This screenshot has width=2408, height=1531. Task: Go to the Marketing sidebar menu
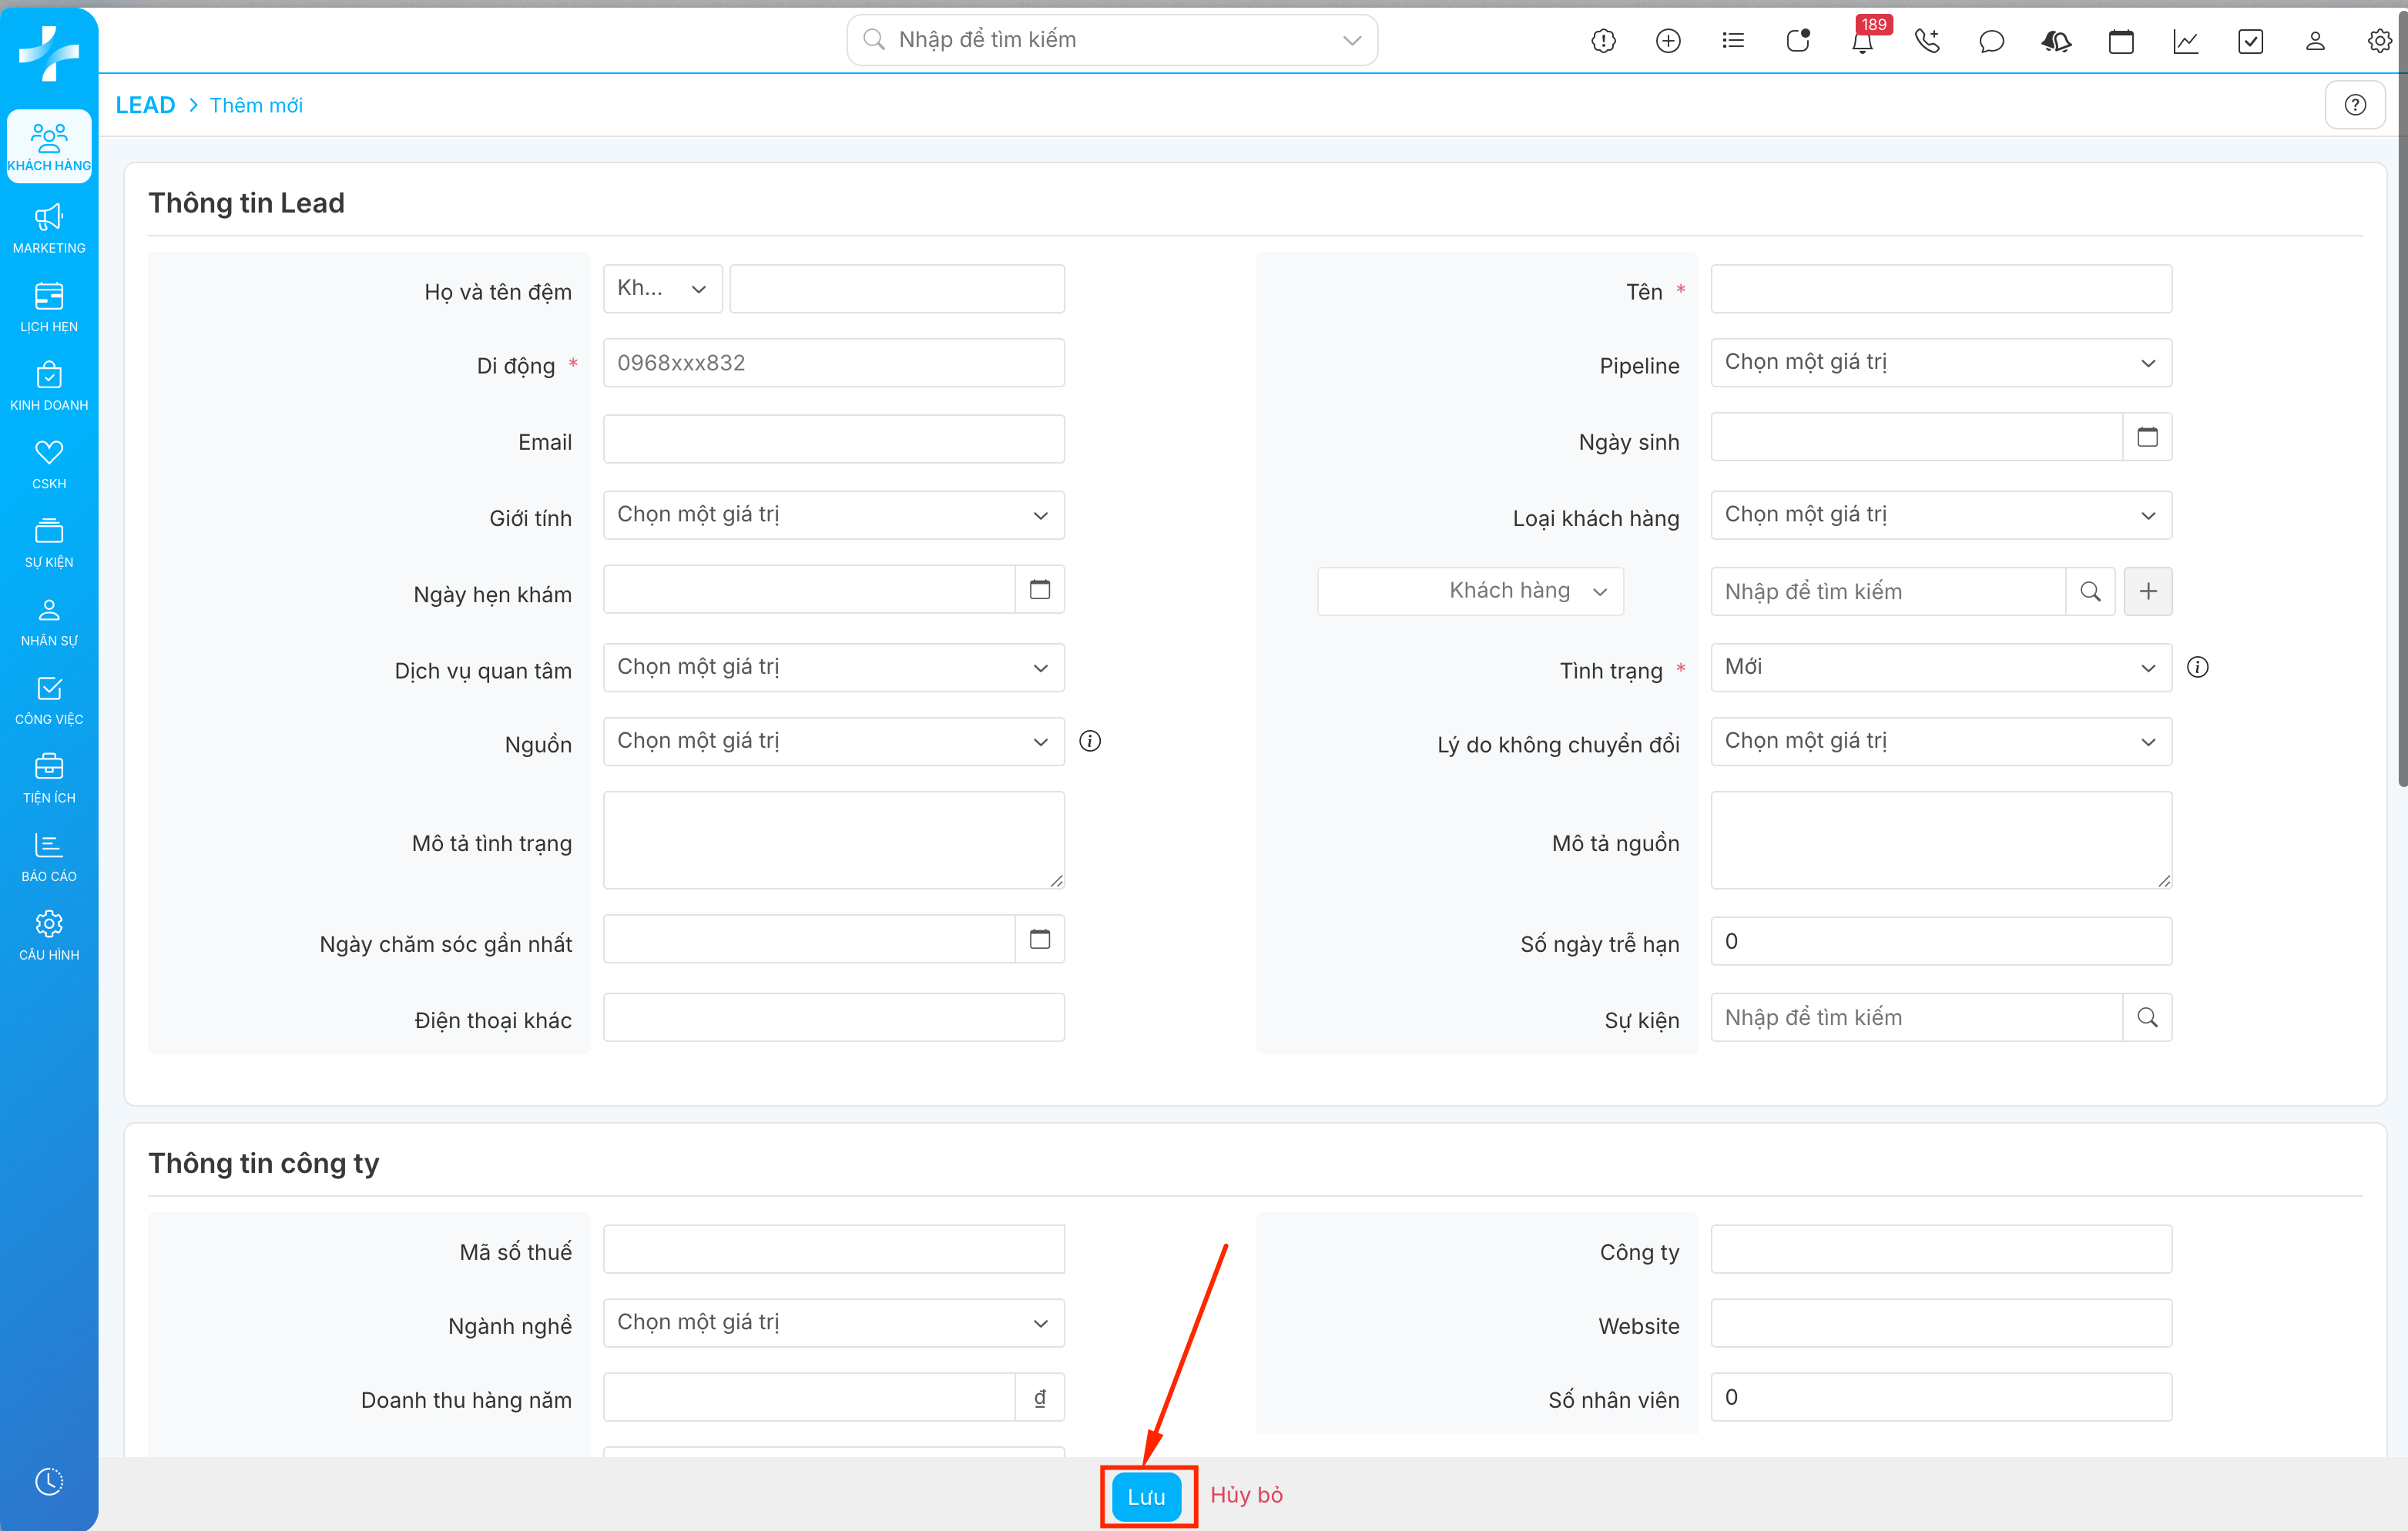pyautogui.click(x=49, y=229)
